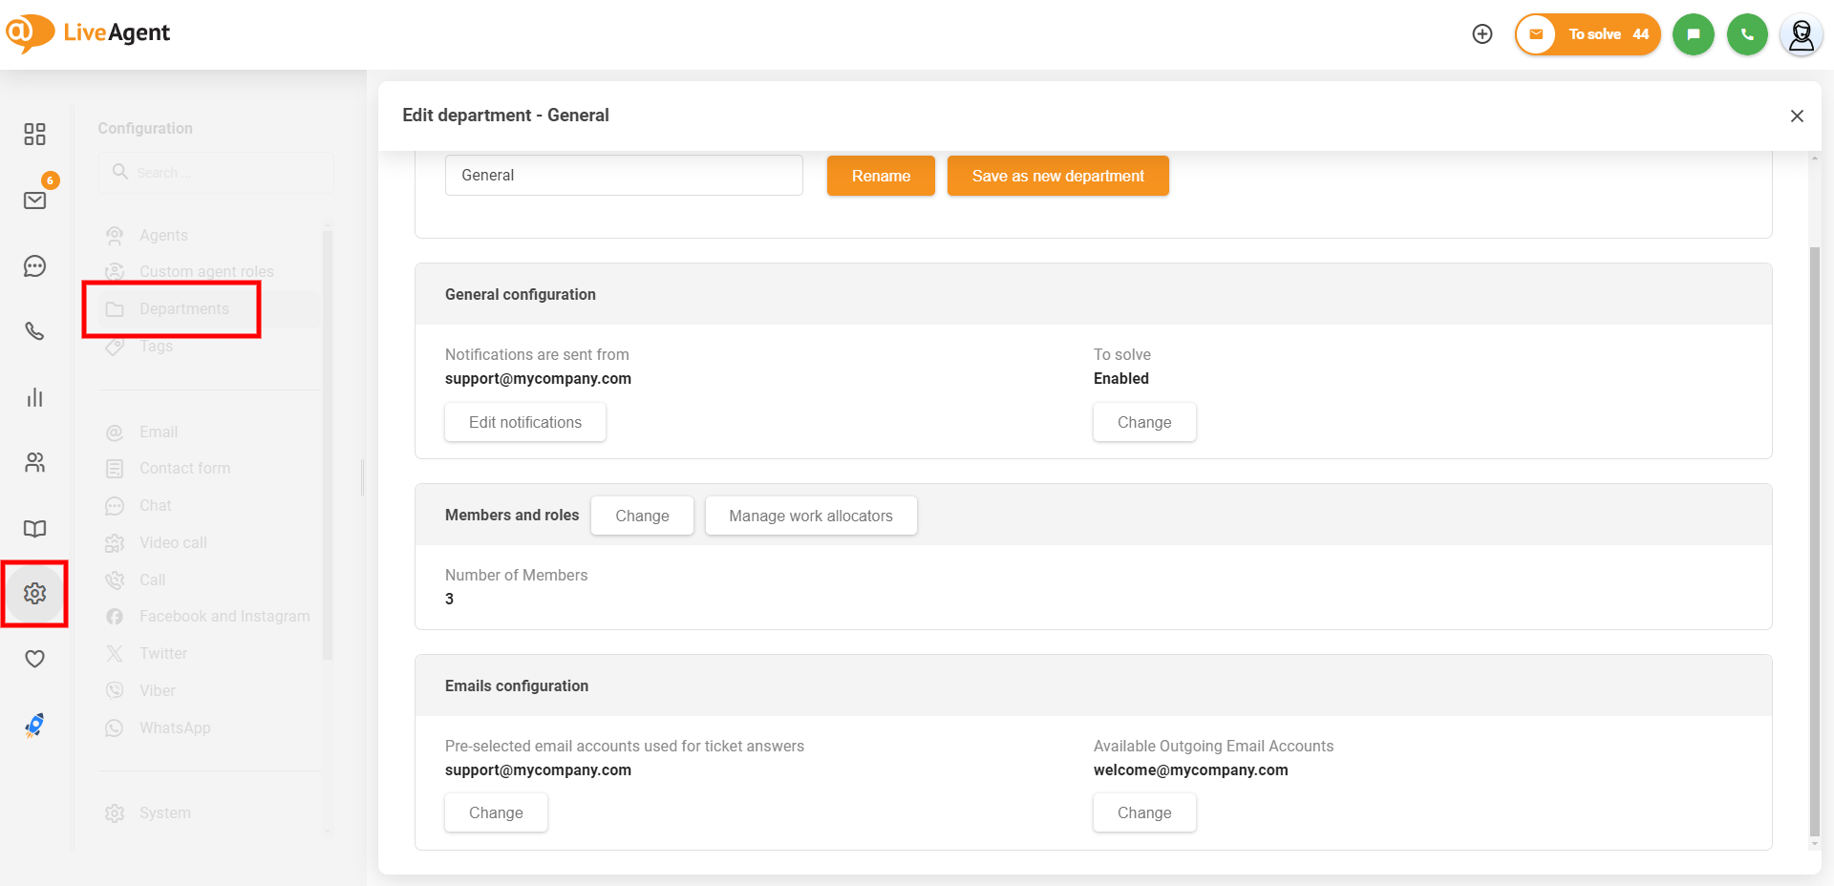1834x886 pixels.
Task: Click the green chat status button
Action: (x=1693, y=34)
